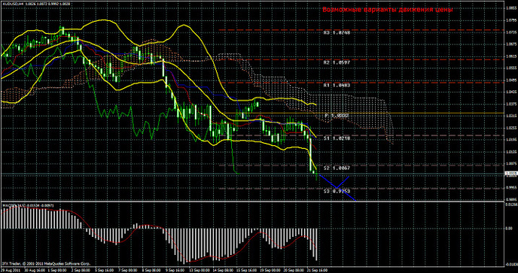This screenshot has height=273, width=518.
Task: Select the 0.00 level on MACD scale
Action: click(x=510, y=229)
